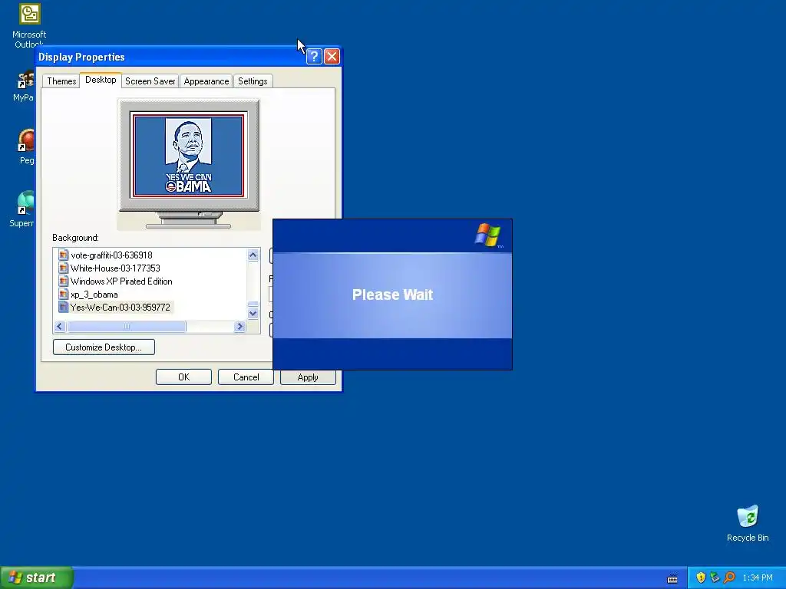The width and height of the screenshot is (786, 589).
Task: Open the Appearance tab
Action: coord(206,81)
